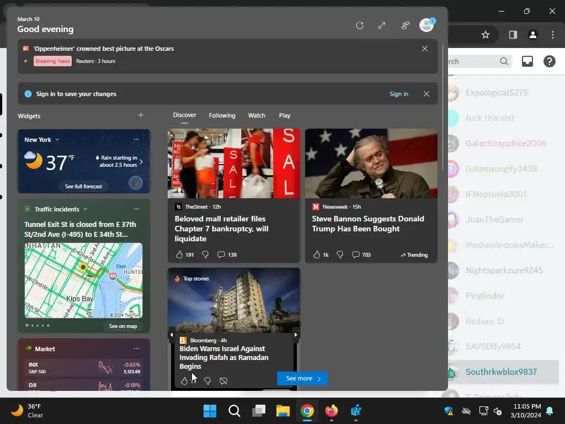Switch to the Watch tab
The image size is (565, 424).
click(257, 115)
